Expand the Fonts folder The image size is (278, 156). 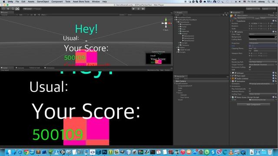pos(179,27)
